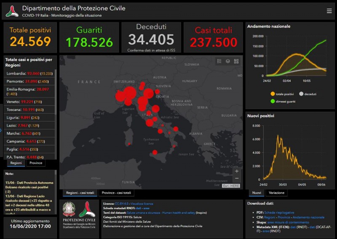This screenshot has height=239, width=337.
Task: Zoom in on the map
Action: tap(237, 172)
